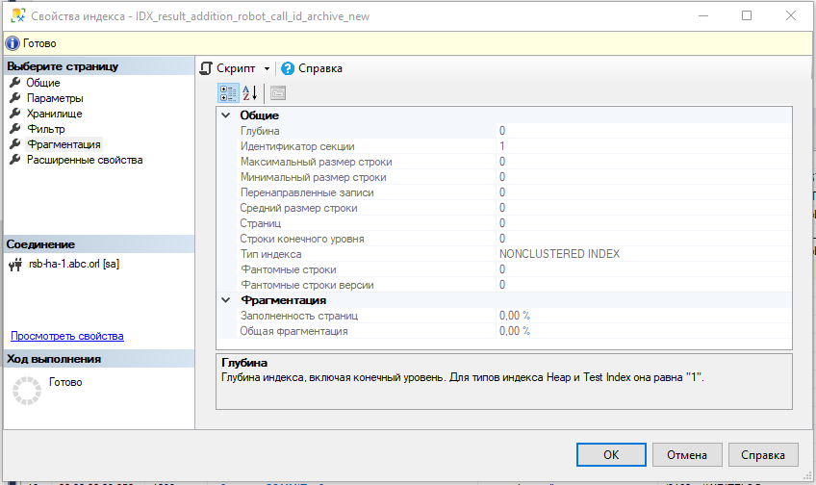816x485 pixels.
Task: Select the Фильтр page
Action: click(46, 129)
